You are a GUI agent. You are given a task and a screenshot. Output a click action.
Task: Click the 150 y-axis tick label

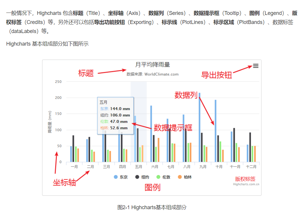(58, 114)
